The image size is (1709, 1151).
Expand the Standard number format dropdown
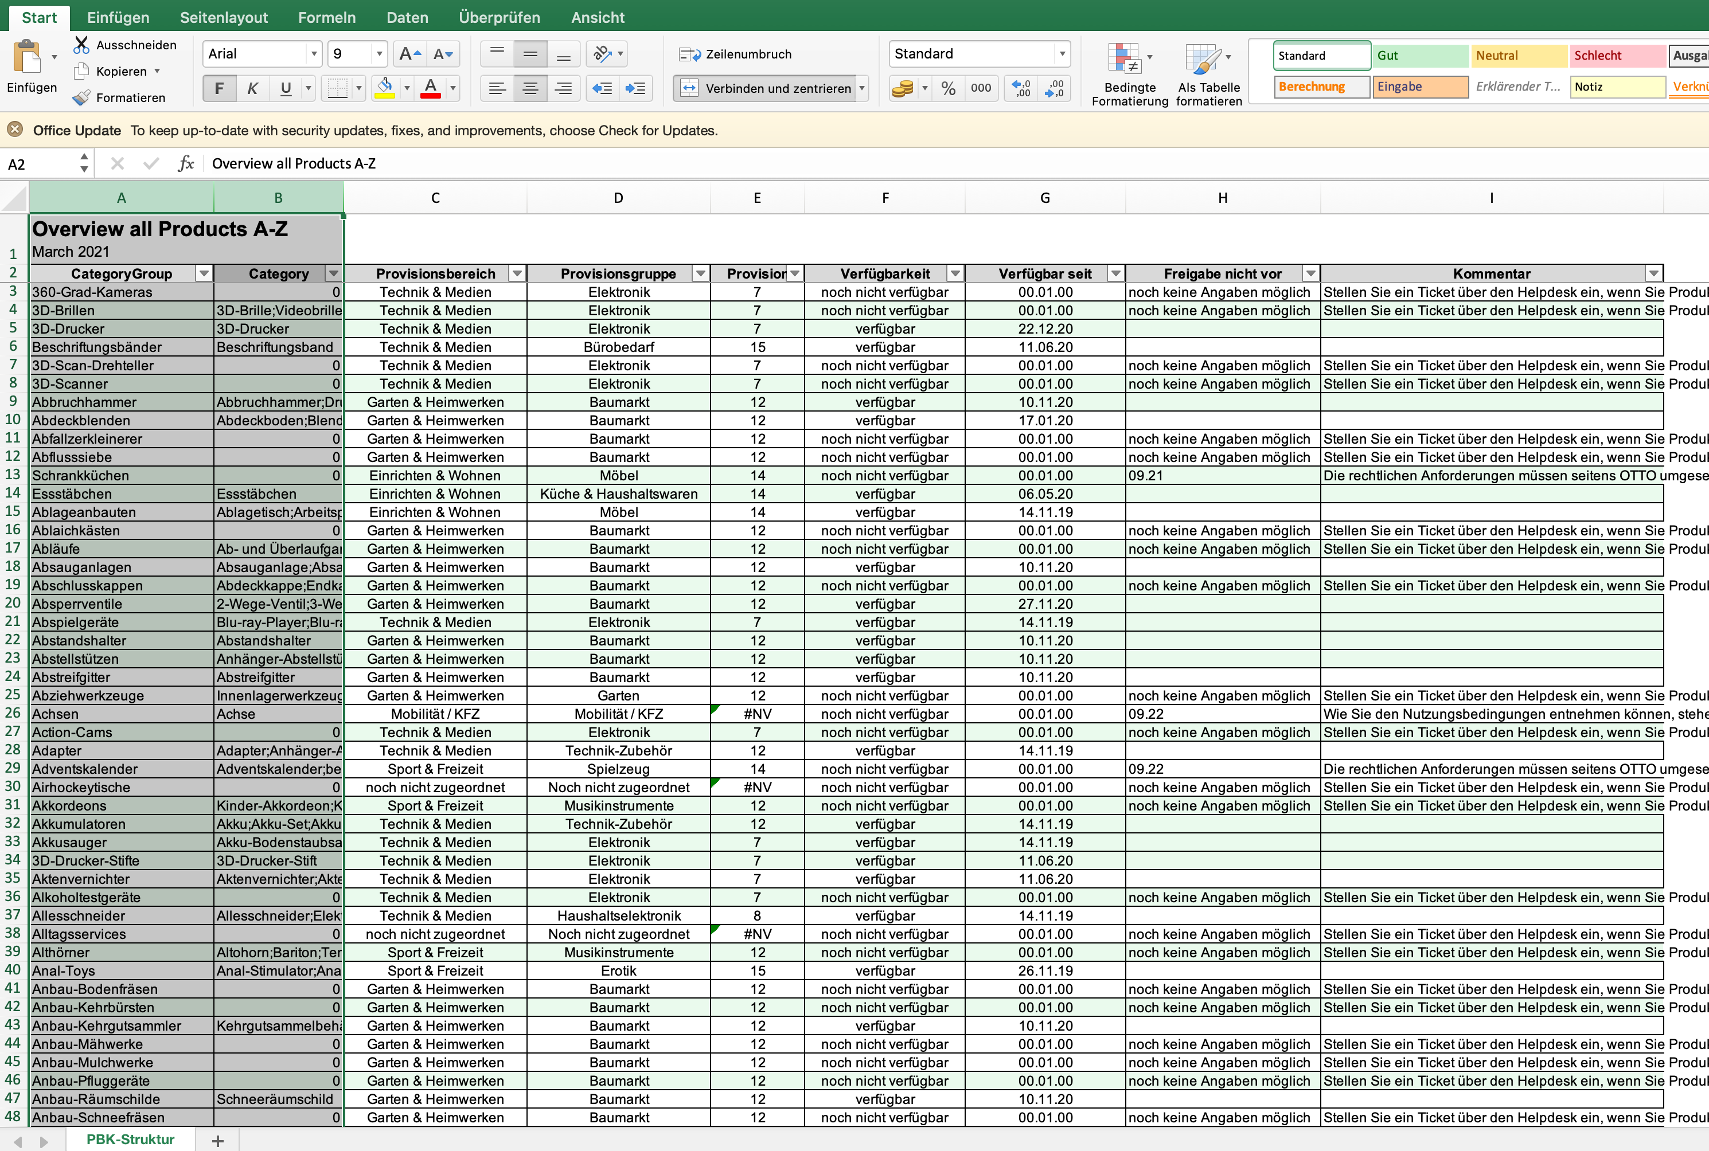[x=1061, y=54]
